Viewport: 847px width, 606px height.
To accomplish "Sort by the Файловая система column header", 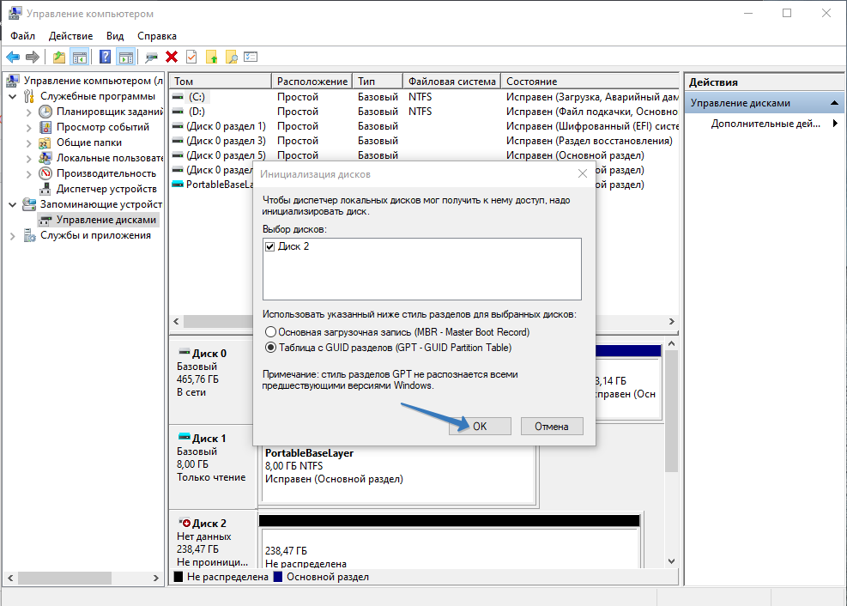I will click(451, 81).
